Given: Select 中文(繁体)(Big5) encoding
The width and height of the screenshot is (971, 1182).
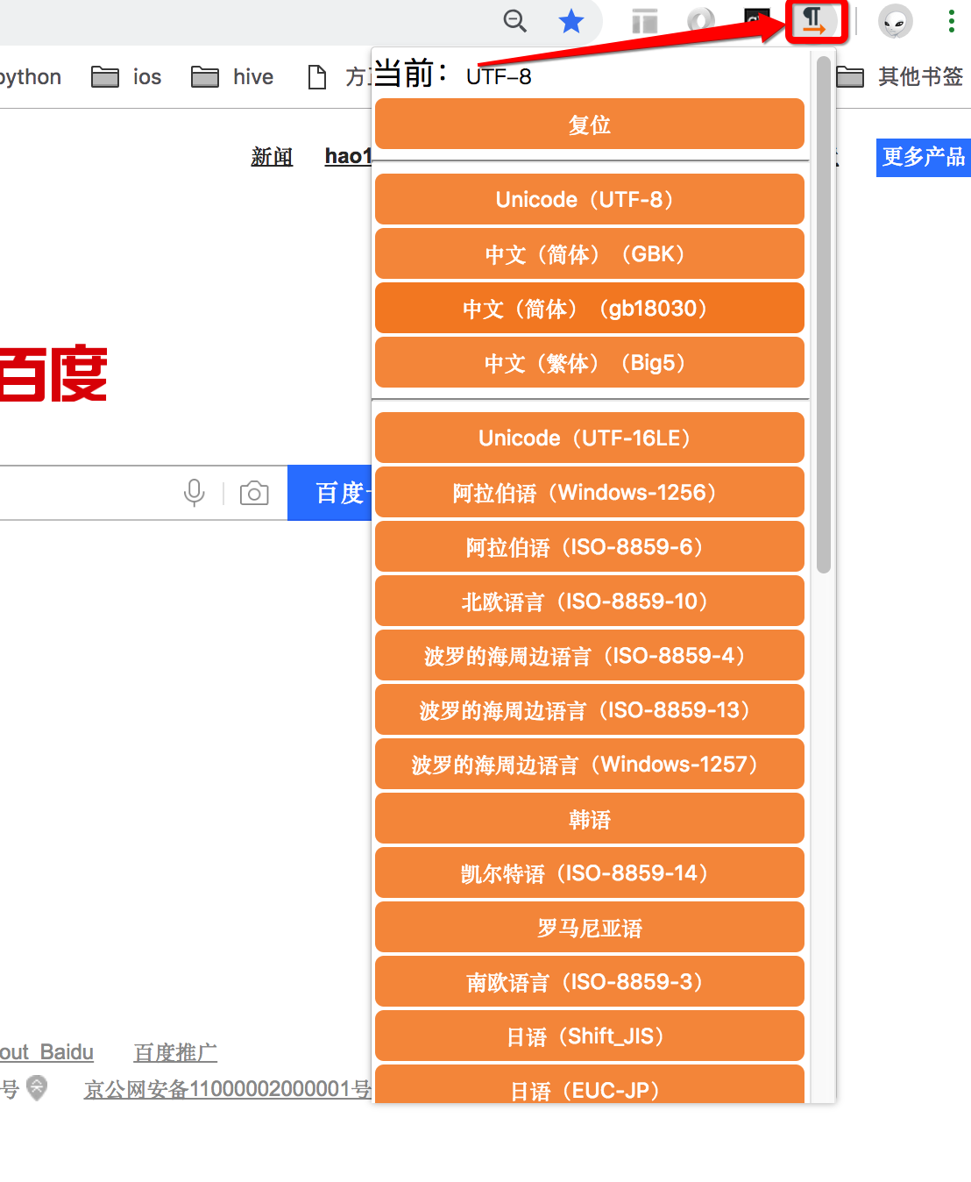Looking at the screenshot, I should click(590, 362).
